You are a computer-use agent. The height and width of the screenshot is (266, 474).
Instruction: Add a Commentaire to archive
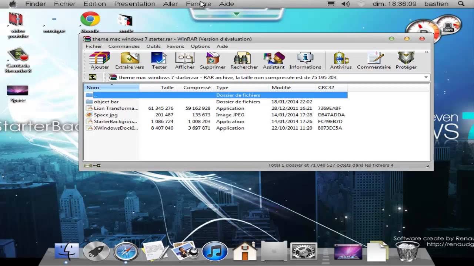(374, 61)
